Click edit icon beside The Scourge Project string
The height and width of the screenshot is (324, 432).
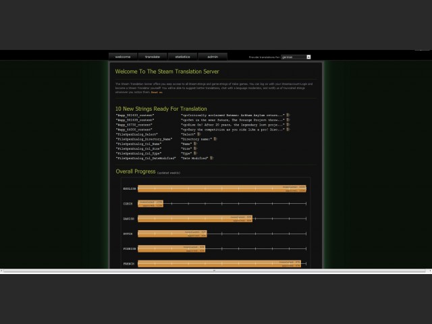pos(288,120)
